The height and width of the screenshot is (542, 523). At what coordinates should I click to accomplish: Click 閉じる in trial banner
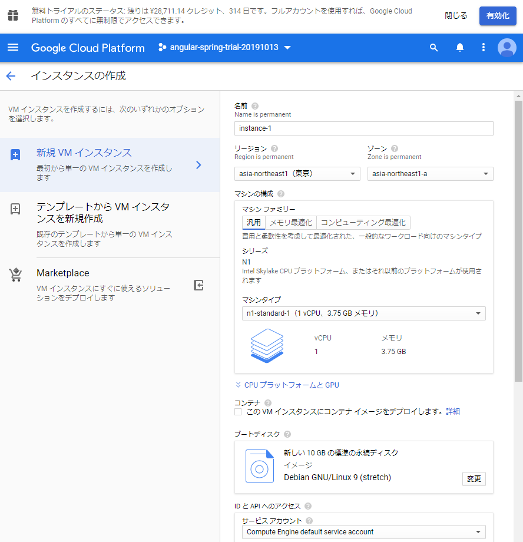pos(456,15)
